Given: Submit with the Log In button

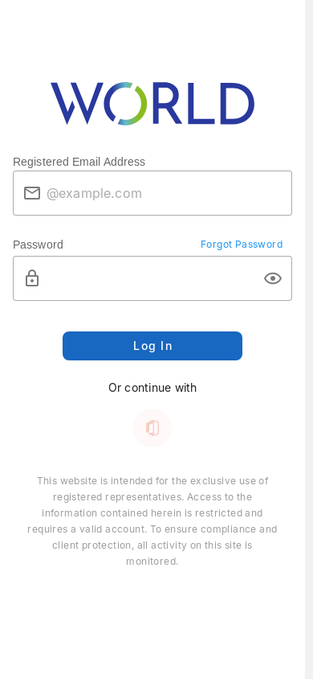Looking at the screenshot, I should tap(152, 346).
